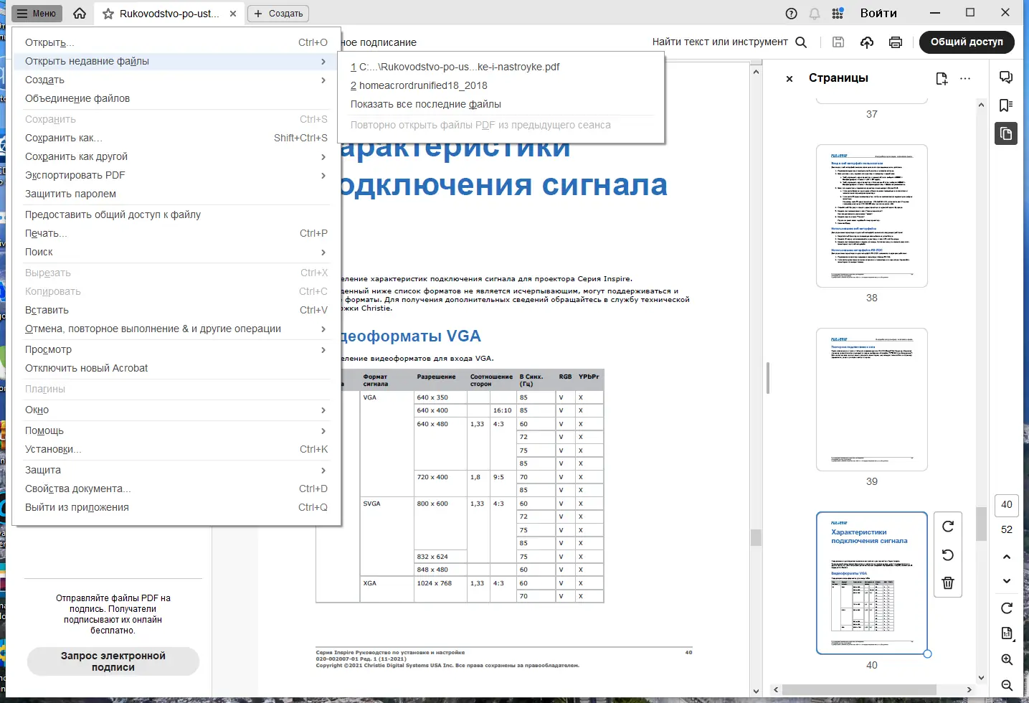Open the Comments panel icon

tap(1006, 77)
